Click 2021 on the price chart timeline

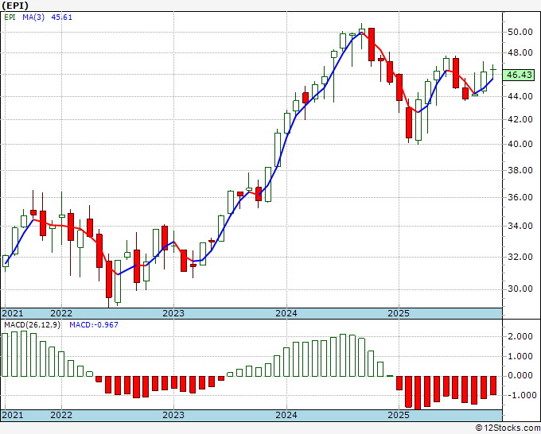(x=13, y=313)
